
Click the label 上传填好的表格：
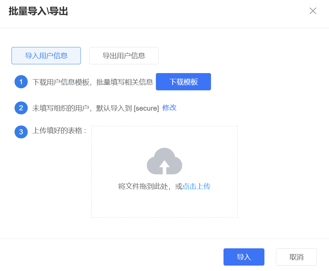click(x=60, y=131)
